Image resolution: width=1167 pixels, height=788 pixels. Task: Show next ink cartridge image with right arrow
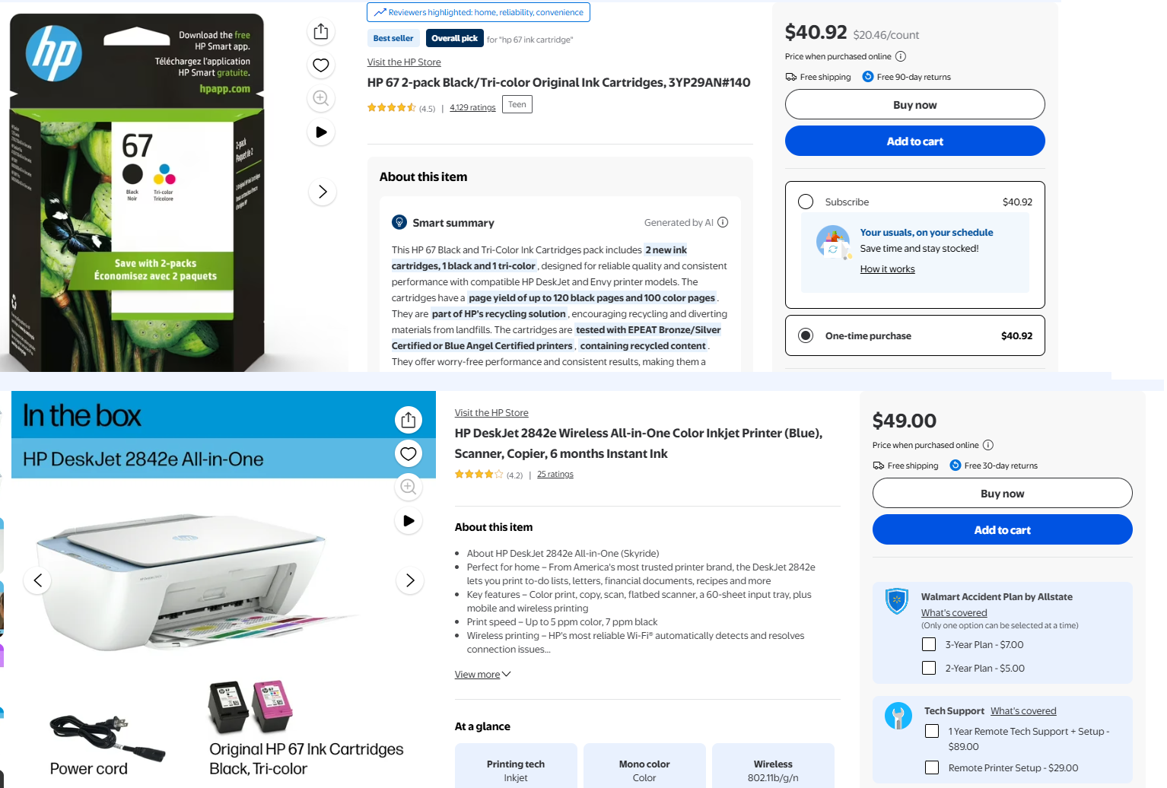click(323, 192)
